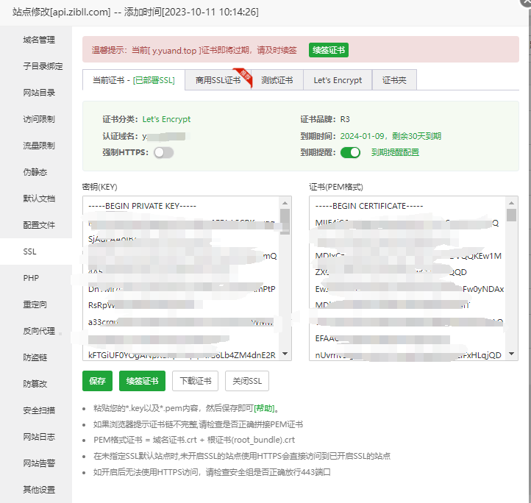
Task: Click 关闭SSL button
Action: point(247,381)
